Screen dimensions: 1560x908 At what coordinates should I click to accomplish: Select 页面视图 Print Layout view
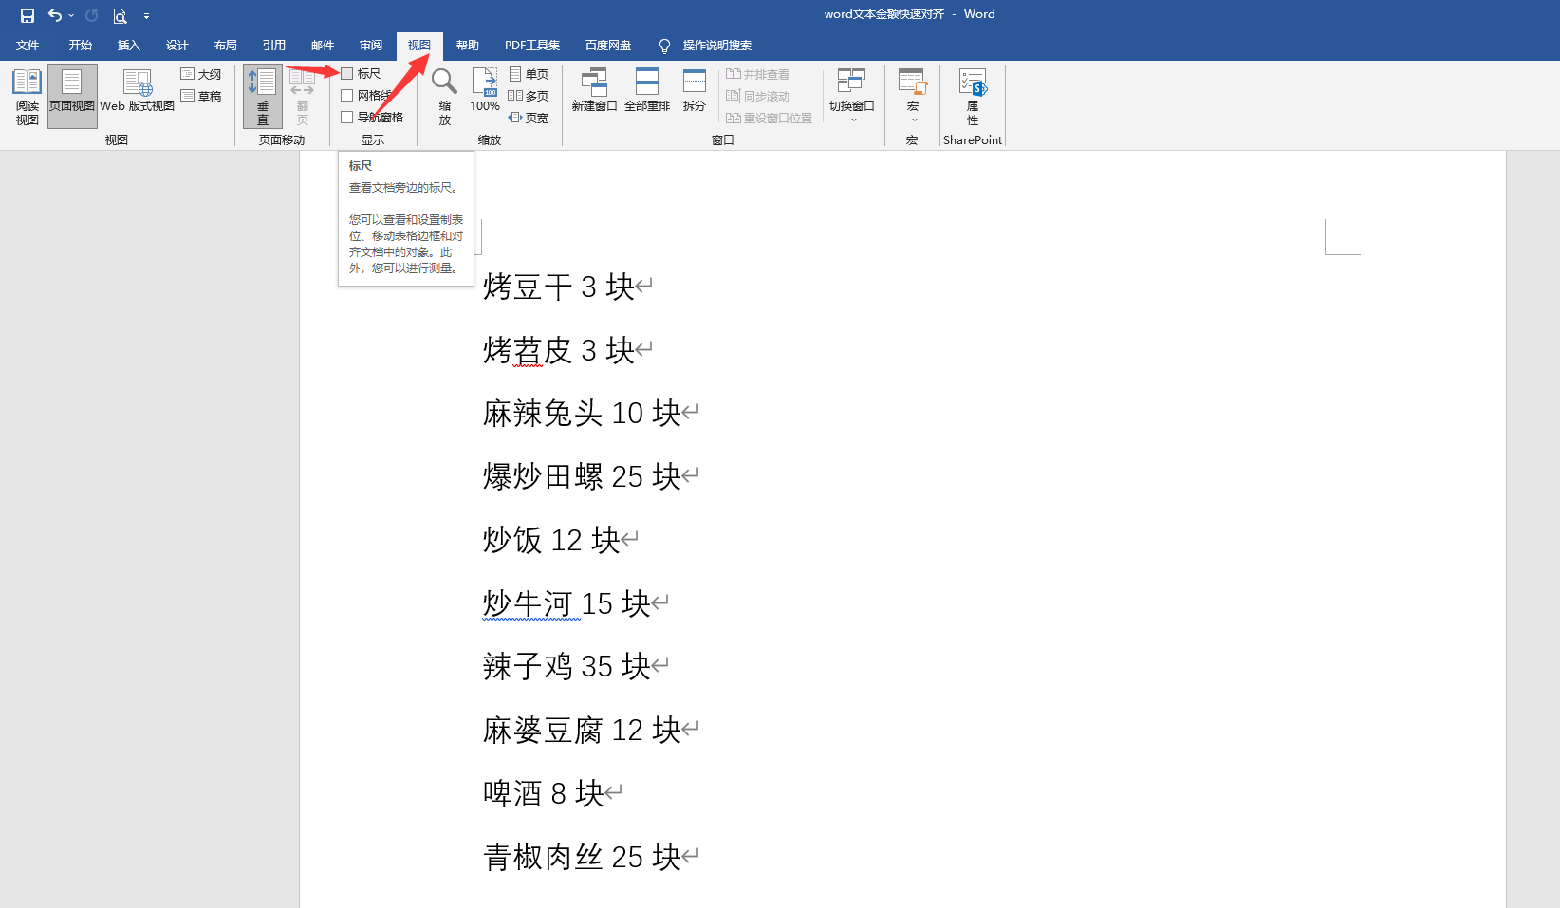[72, 97]
